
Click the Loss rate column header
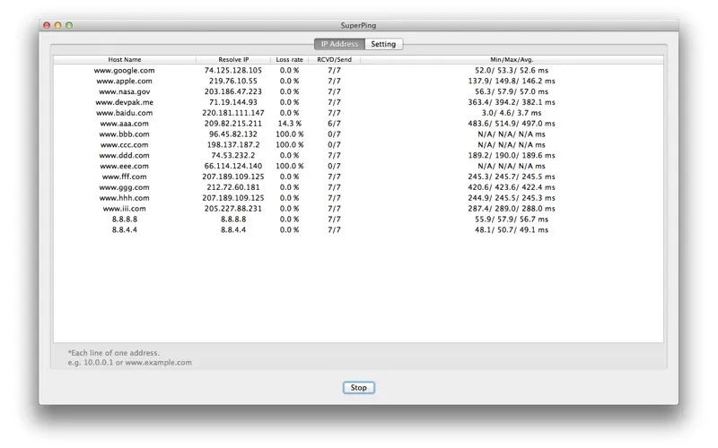tap(288, 59)
